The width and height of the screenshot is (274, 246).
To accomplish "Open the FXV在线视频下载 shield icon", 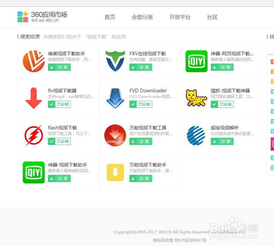I will point(115,61).
